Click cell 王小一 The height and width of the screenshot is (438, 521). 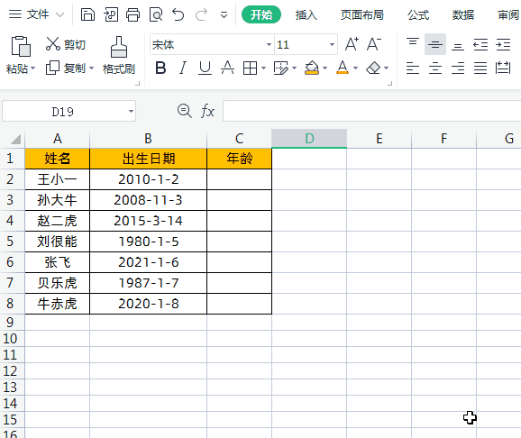click(57, 179)
